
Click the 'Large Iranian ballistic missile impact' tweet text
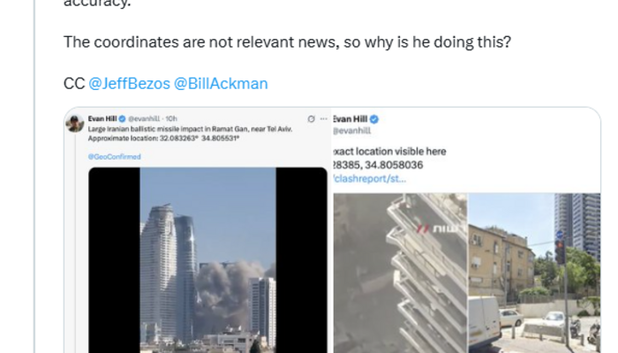[x=190, y=133]
